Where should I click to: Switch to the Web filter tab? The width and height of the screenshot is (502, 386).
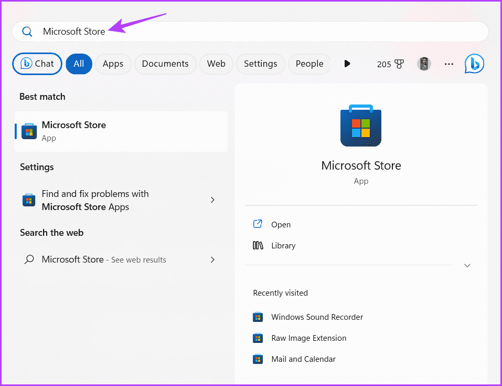click(x=216, y=64)
